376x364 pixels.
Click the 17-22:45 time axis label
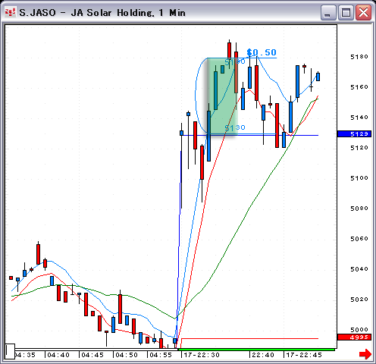304,355
